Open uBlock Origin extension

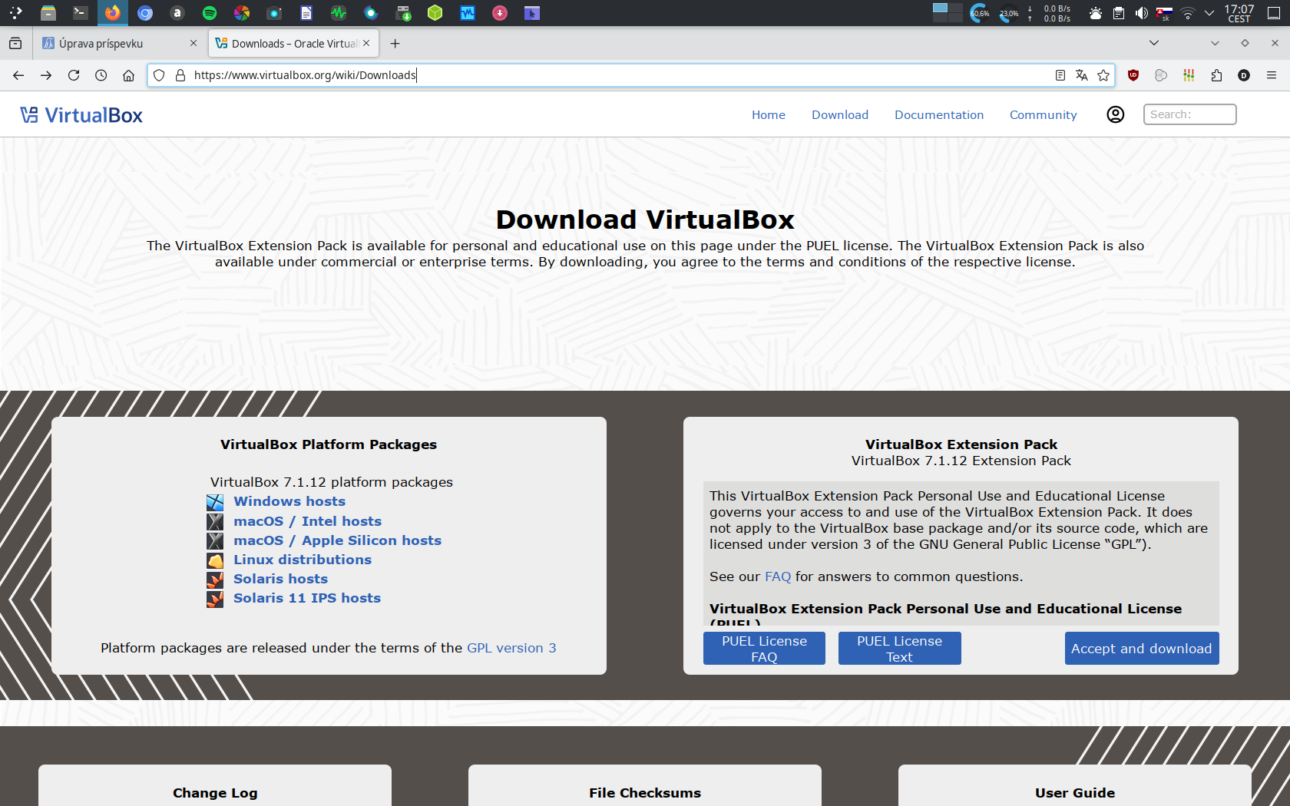click(1133, 75)
